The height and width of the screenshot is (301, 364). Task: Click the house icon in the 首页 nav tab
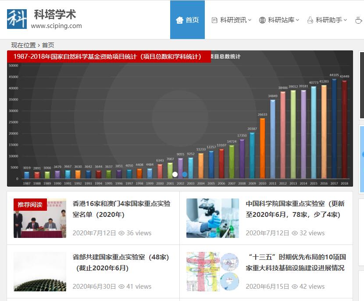tap(180, 20)
